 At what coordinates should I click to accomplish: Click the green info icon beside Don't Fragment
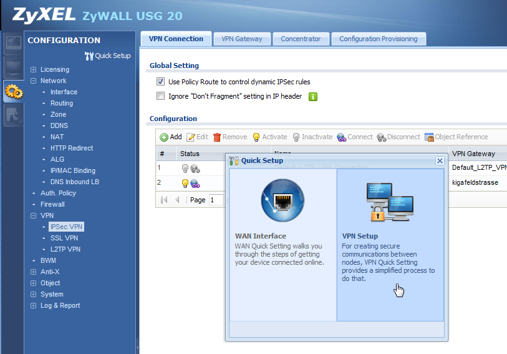[314, 97]
